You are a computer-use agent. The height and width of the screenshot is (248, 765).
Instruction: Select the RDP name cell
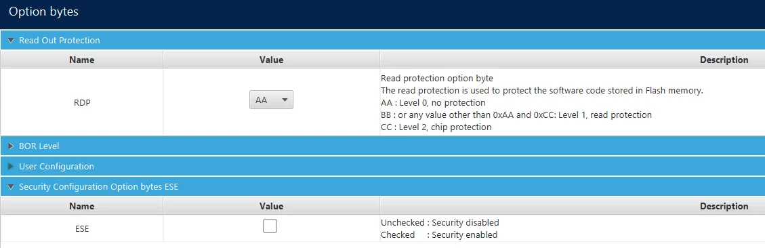[82, 102]
